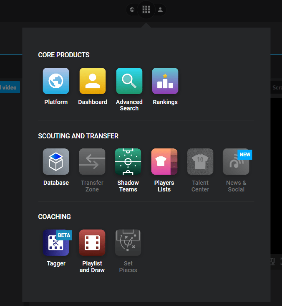Click the "Playlist and Draw" text label

tap(92, 267)
